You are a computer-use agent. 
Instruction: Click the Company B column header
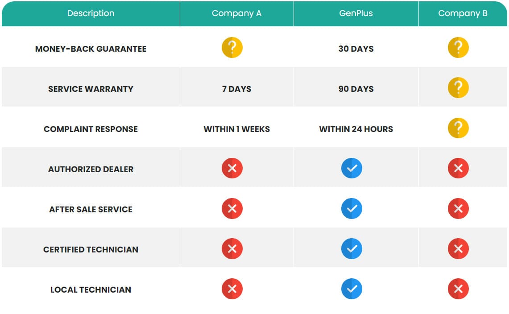463,13
